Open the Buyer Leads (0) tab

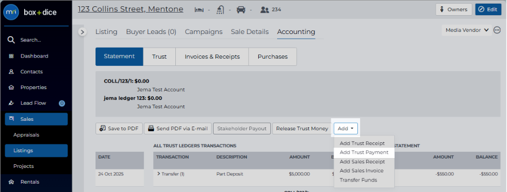(151, 32)
